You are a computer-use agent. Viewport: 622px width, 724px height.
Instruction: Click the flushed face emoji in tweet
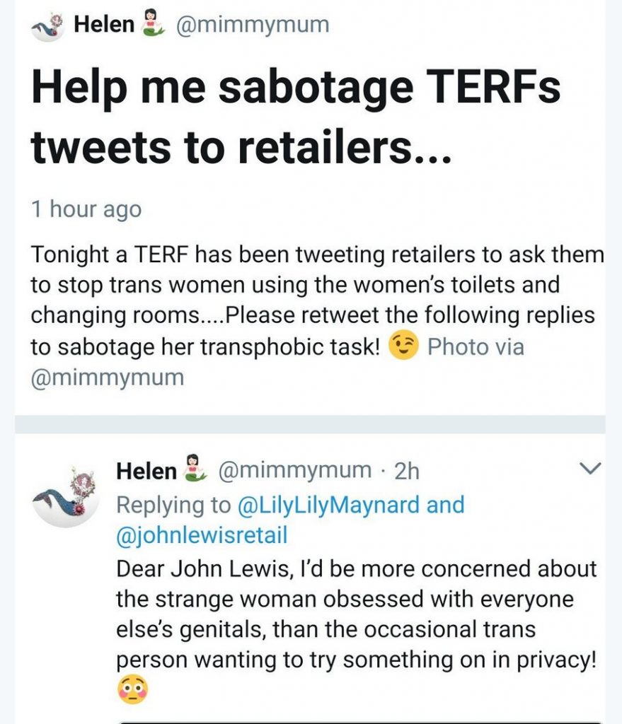click(x=132, y=690)
